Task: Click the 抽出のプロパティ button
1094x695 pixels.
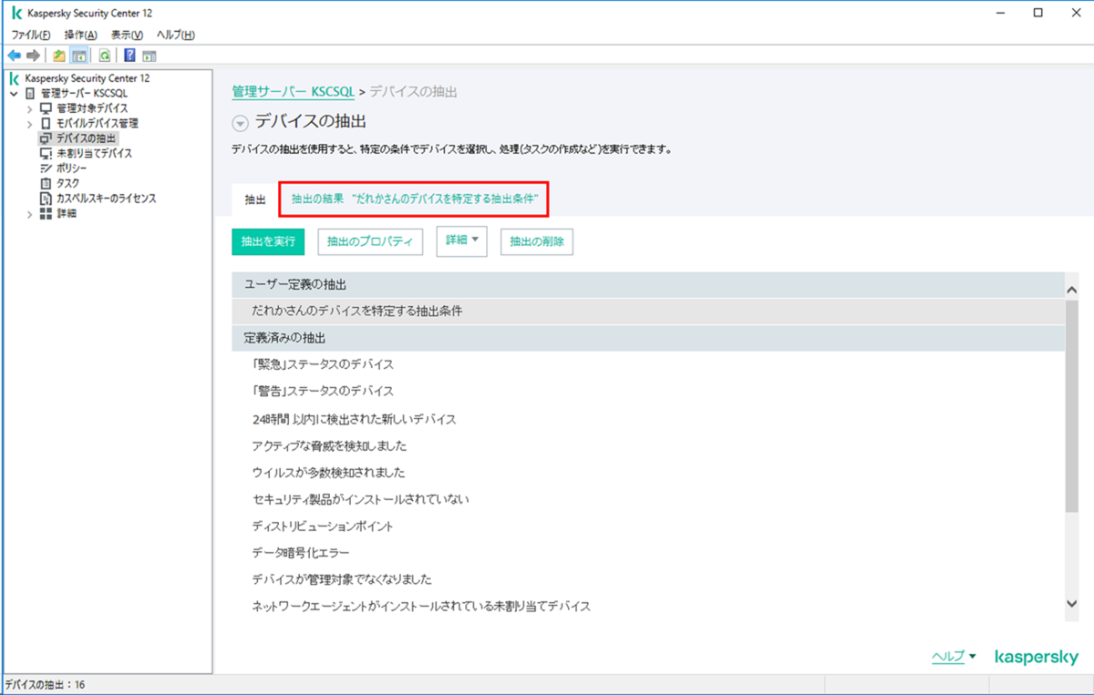Action: [370, 241]
